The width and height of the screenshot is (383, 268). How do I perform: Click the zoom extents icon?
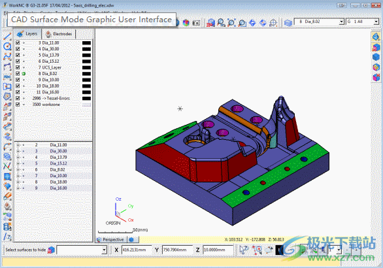(231, 23)
